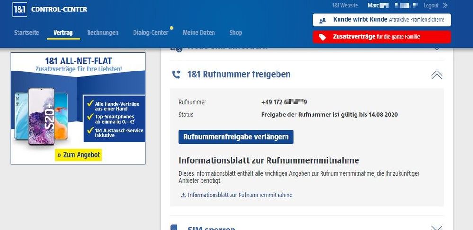
Task: Click the red Zusatzverträge banner button
Action: click(382, 37)
